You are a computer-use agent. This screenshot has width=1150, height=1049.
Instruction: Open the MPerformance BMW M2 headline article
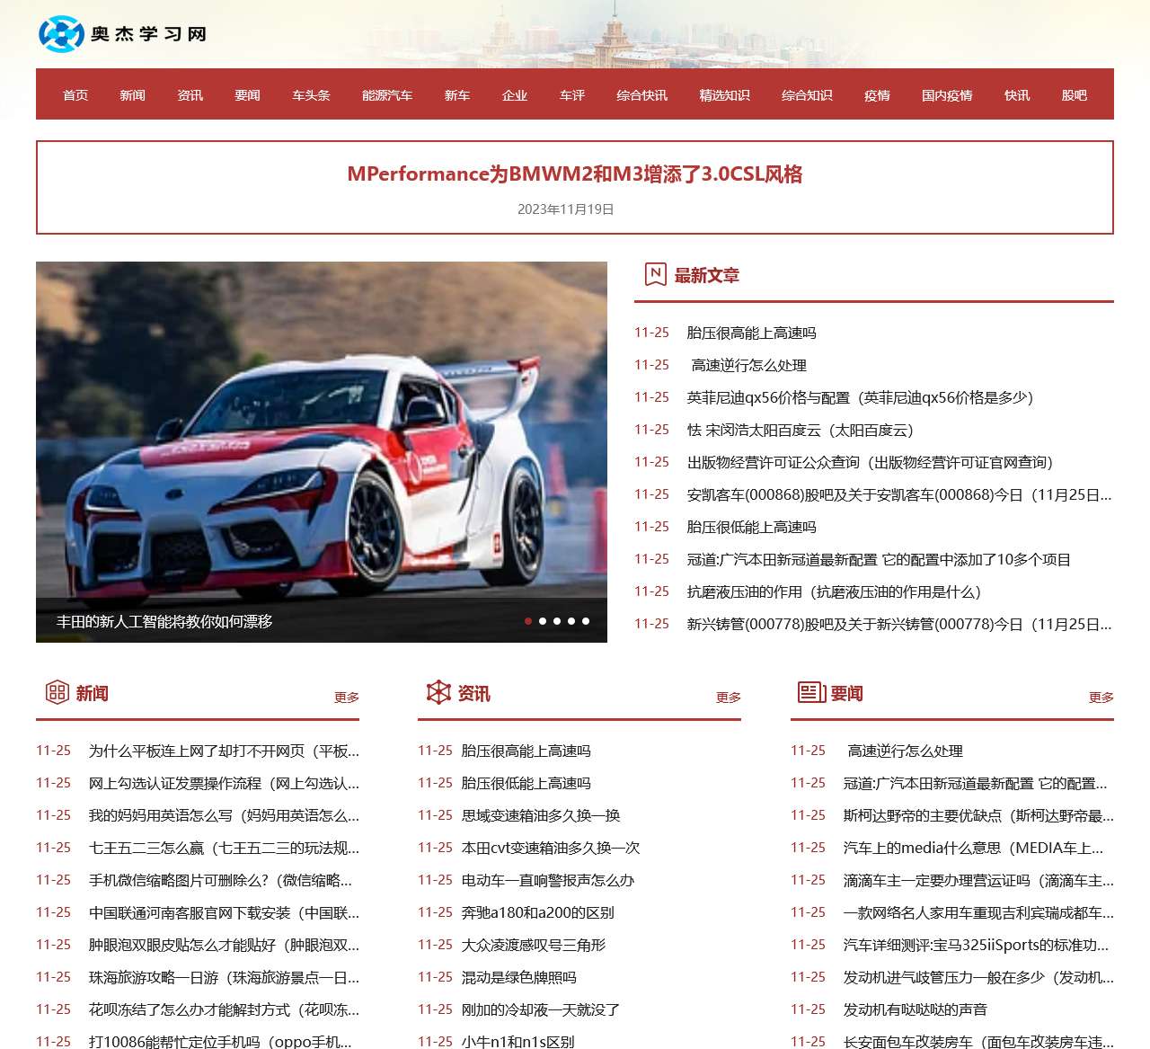575,173
